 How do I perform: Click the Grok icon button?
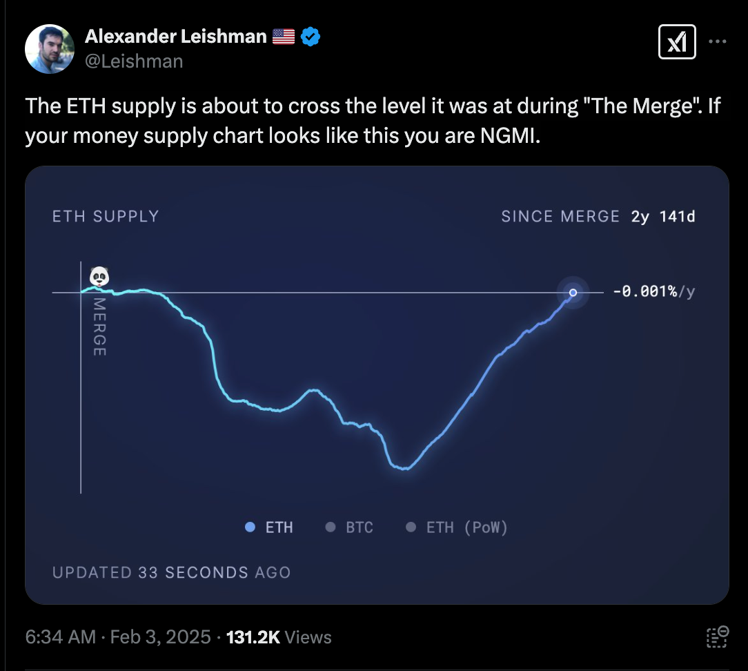[677, 43]
